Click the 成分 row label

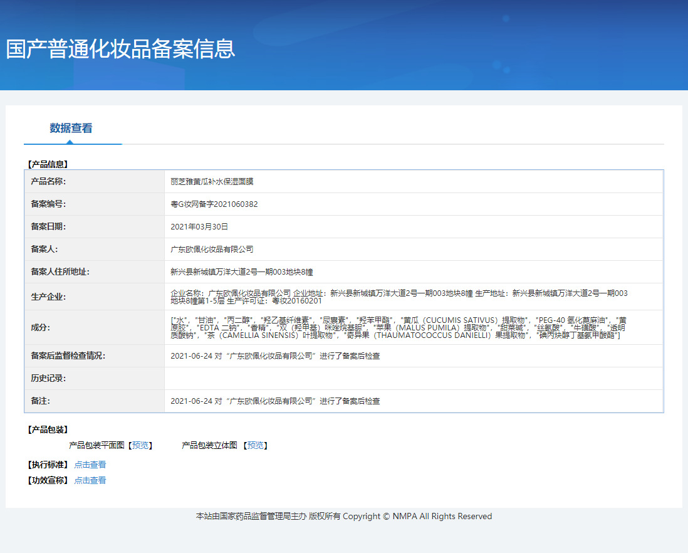(40, 328)
